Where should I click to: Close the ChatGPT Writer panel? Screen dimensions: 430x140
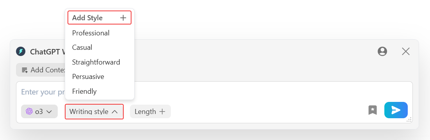point(405,51)
